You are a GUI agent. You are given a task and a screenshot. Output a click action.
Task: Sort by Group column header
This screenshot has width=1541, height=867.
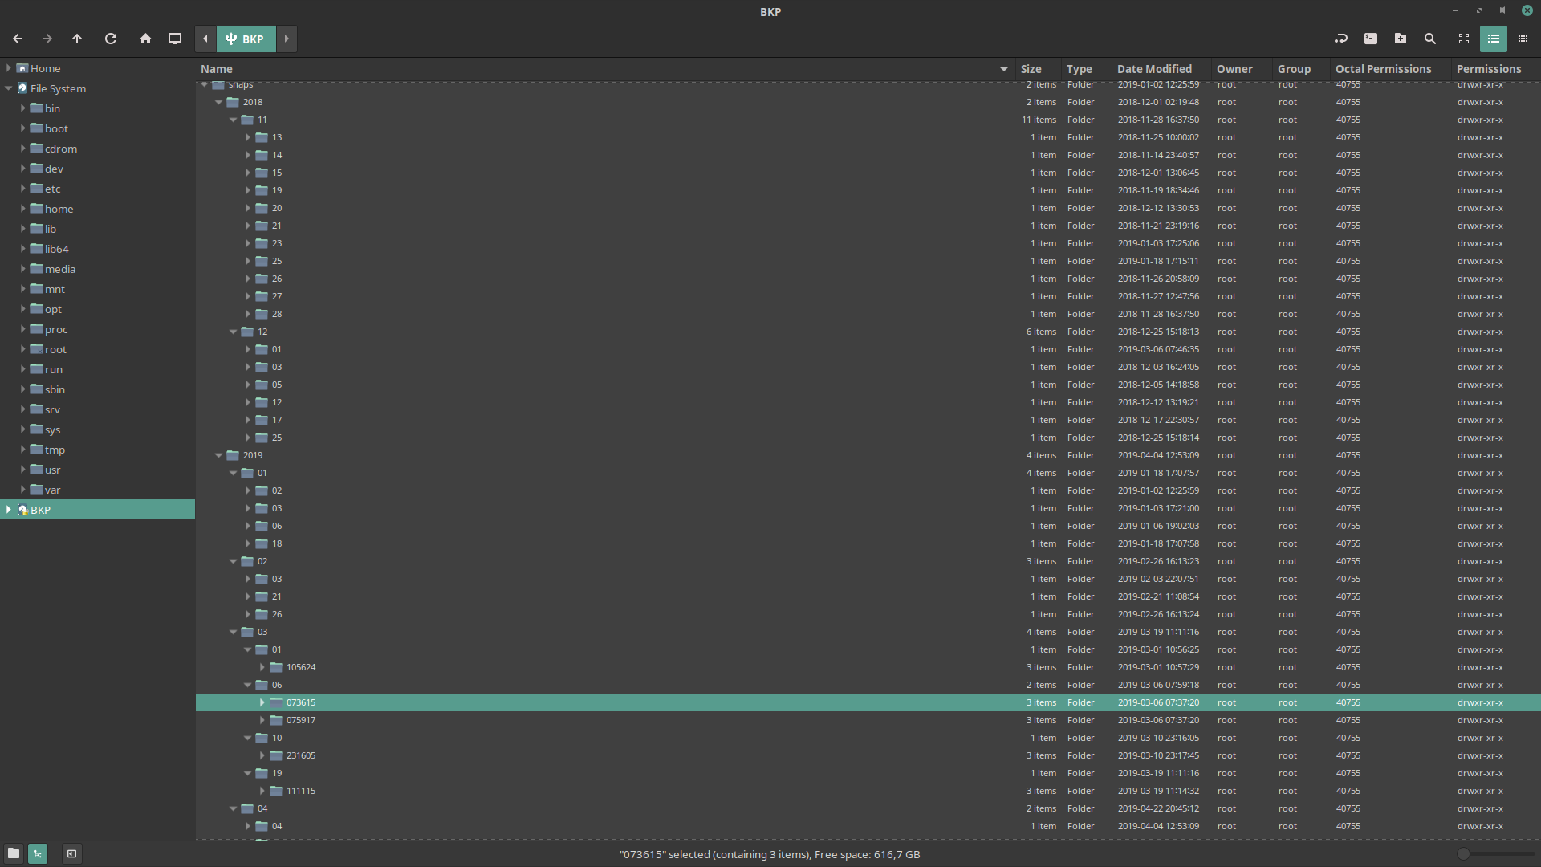pyautogui.click(x=1301, y=69)
